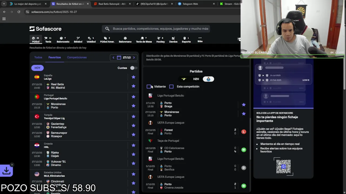
Task: Select the H2H matches filter
Action: [x=196, y=79]
